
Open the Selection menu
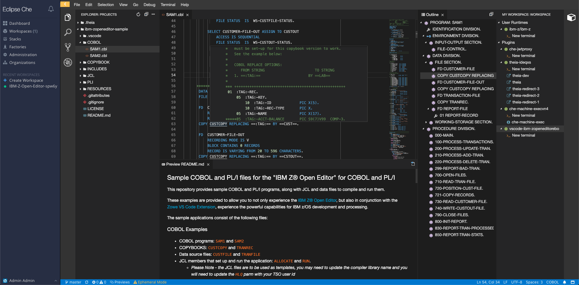[106, 5]
